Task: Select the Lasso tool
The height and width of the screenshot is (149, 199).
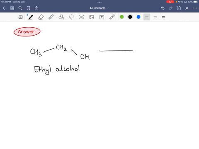Action: 71,17
